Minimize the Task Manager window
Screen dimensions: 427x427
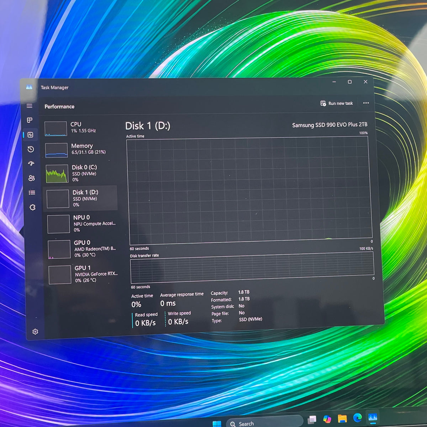pos(334,82)
